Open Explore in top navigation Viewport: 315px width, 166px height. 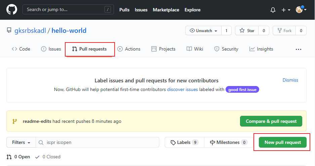coord(192,10)
